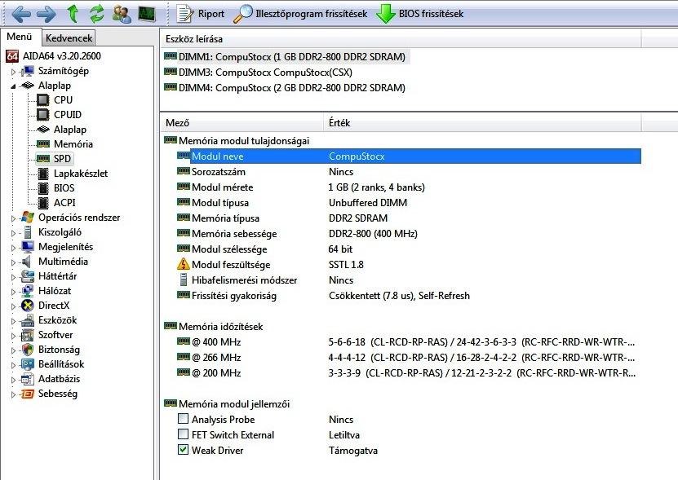
Task: Switch to the Kedvencek tab
Action: pyautogui.click(x=69, y=38)
